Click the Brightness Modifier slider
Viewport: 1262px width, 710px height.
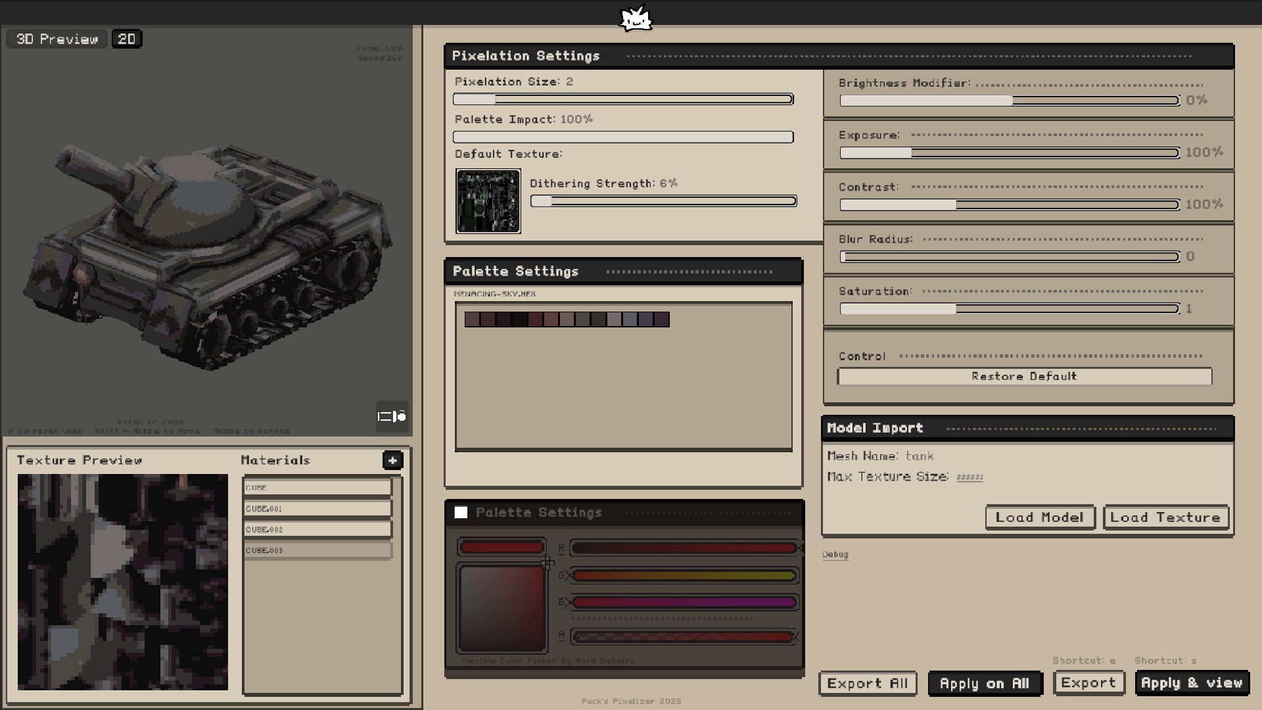click(1009, 101)
